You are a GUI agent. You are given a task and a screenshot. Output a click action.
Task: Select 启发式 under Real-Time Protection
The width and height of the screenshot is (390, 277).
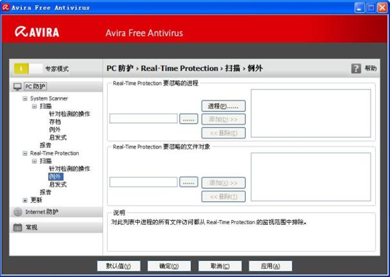pos(58,184)
